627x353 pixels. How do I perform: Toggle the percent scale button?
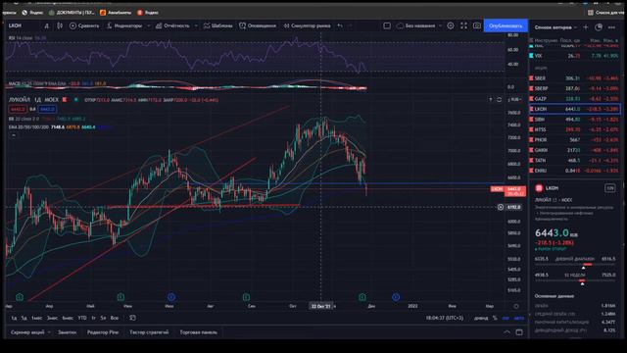(495, 318)
